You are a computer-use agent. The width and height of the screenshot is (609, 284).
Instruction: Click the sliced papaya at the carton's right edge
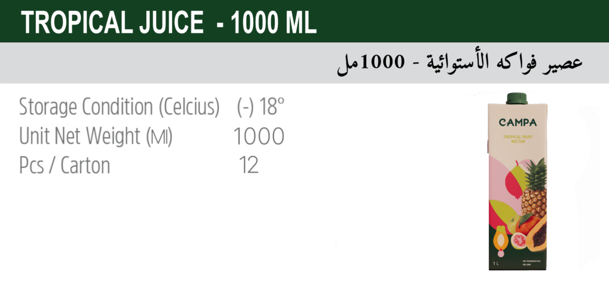pyautogui.click(x=539, y=235)
